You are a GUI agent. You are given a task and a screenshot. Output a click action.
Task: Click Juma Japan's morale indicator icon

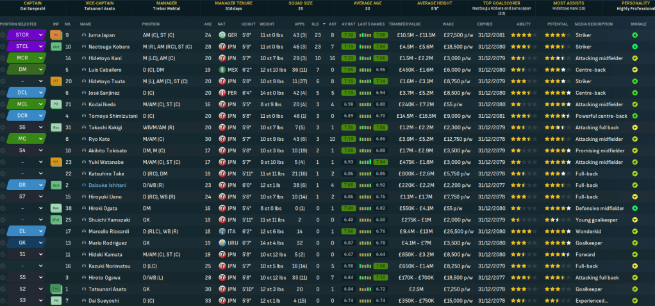pos(634,35)
